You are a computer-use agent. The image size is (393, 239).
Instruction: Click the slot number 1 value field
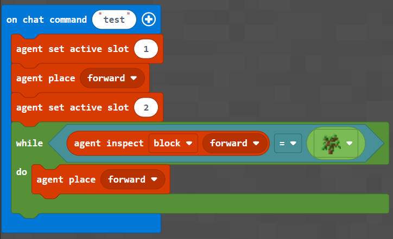145,49
